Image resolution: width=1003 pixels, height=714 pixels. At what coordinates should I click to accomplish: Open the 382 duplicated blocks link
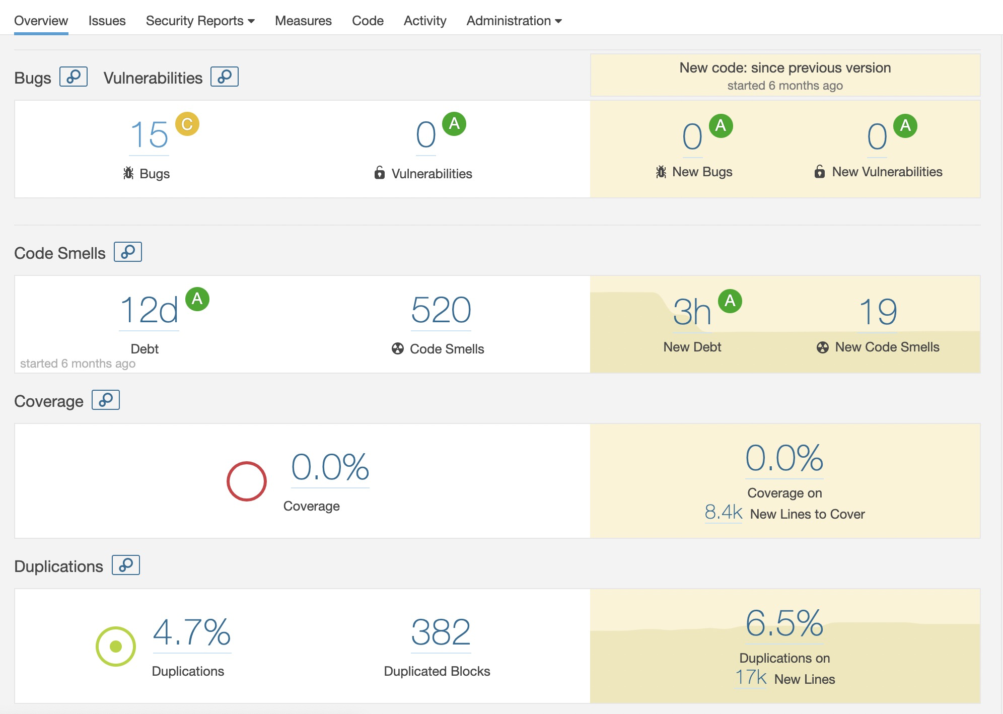(x=441, y=632)
